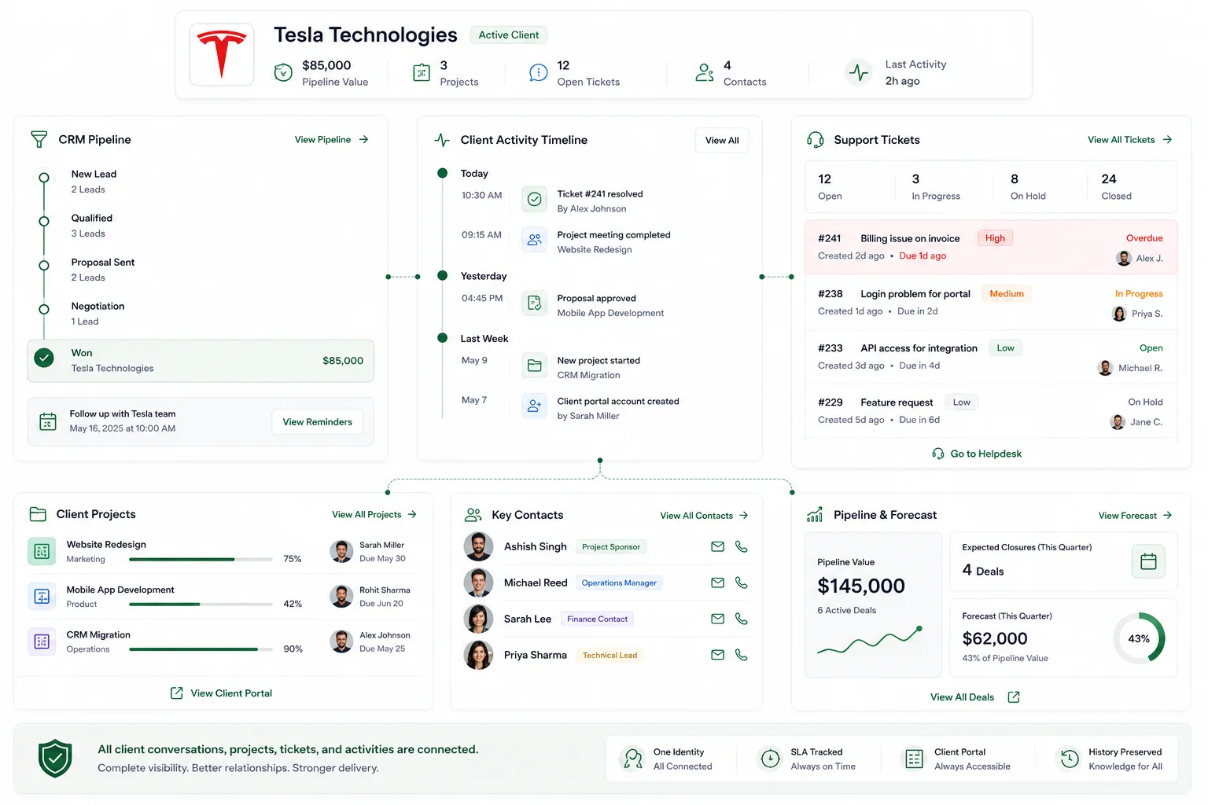Click the Tesla logo thumbnail
The height and width of the screenshot is (805, 1208).
pos(222,54)
